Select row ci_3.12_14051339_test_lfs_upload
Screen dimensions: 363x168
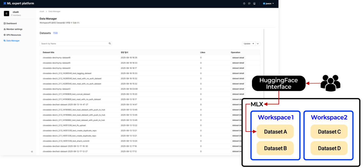click(x=150, y=125)
